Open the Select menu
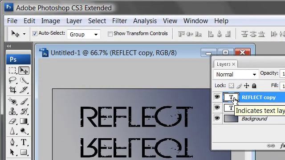Screen dimensions: 285x160 click(97, 21)
